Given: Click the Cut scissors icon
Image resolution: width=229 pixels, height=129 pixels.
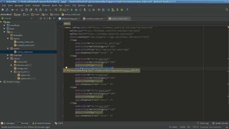Looking at the screenshot, I should (22, 10).
